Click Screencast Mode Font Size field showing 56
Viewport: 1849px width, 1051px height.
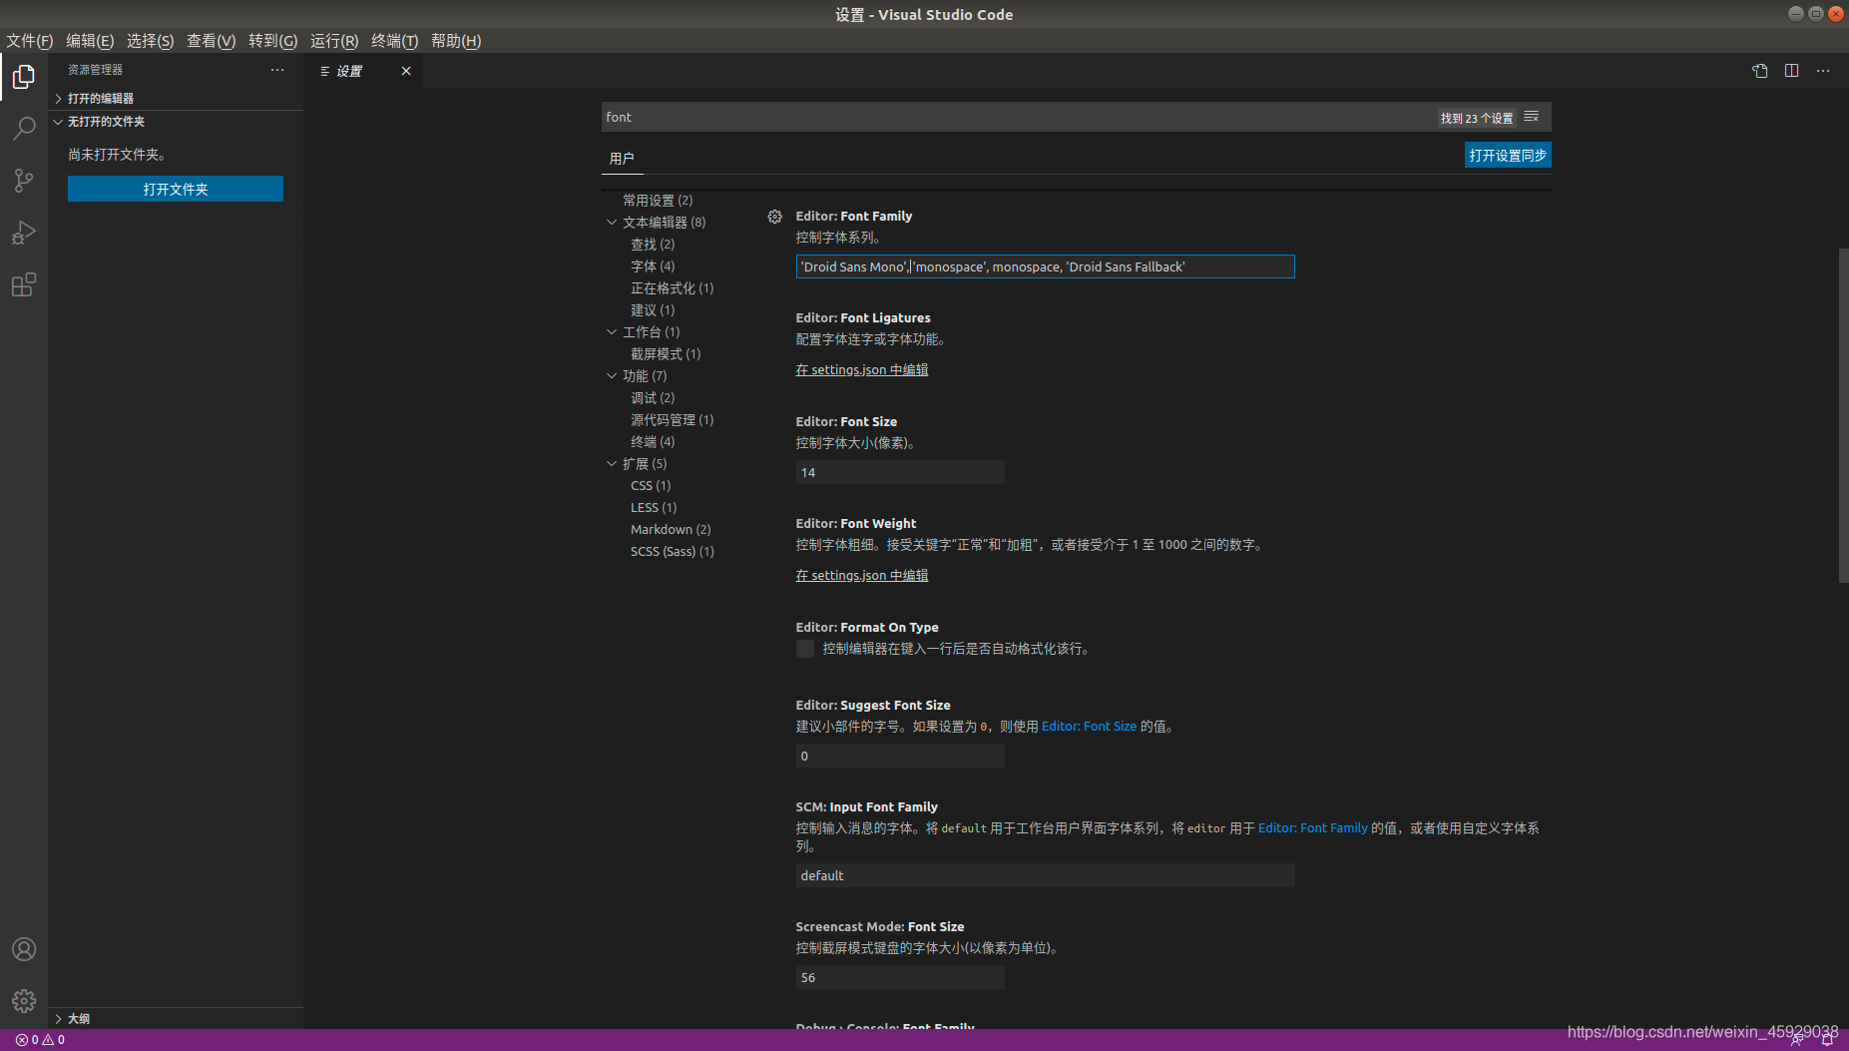point(900,977)
